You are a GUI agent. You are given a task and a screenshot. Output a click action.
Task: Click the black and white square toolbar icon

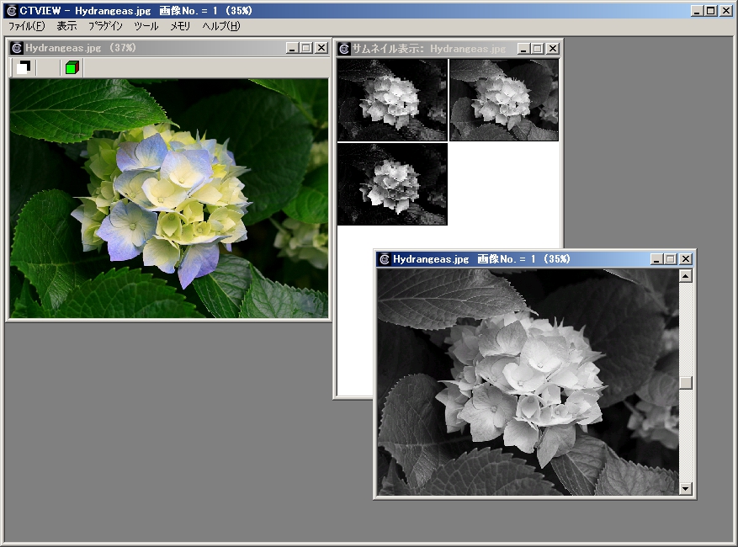coord(24,67)
